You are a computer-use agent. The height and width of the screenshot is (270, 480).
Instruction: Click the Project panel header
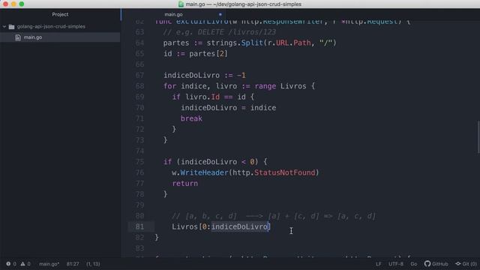pyautogui.click(x=60, y=14)
